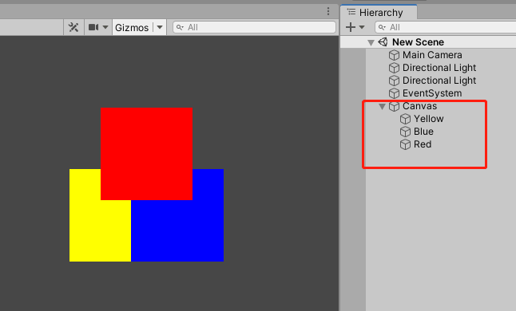The image size is (516, 311).
Task: Select Main Camera in the Hierarchy
Action: click(x=432, y=55)
